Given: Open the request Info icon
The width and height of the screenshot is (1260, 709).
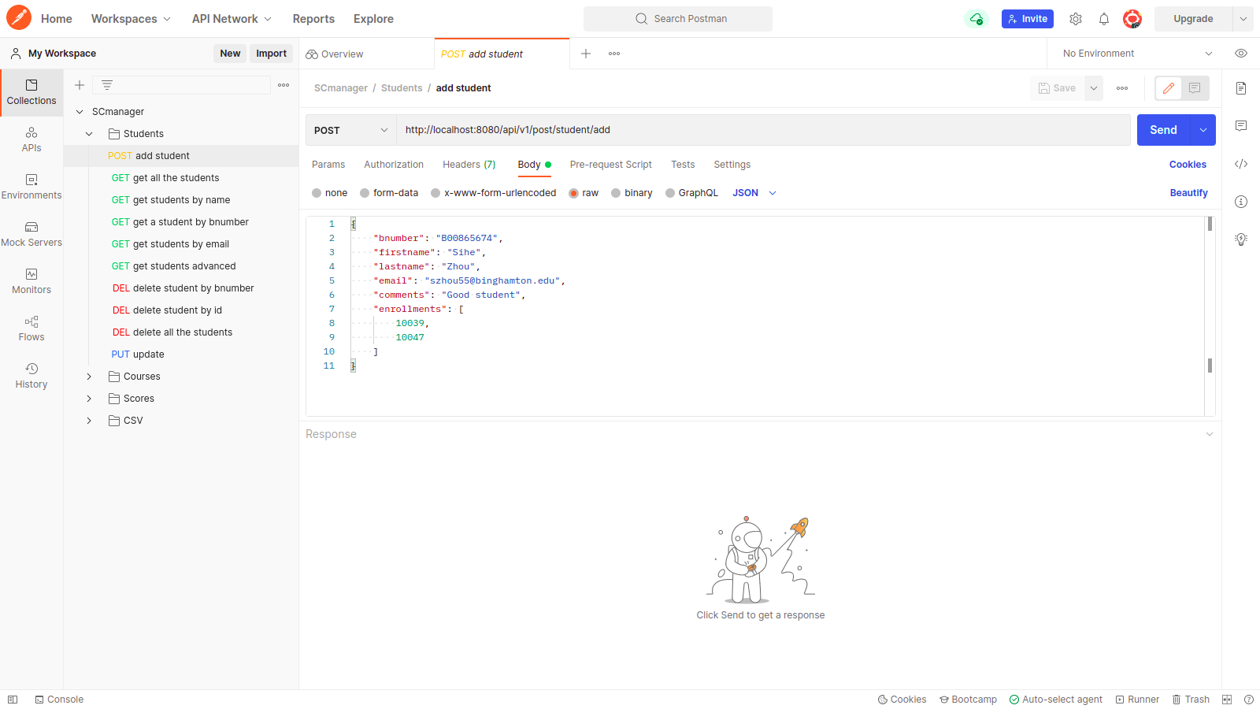Looking at the screenshot, I should click(1241, 202).
